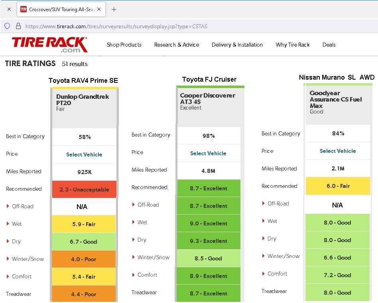Viewport: 378px width, 303px height.
Task: Click the 5.4 - Fair comfort rating
Action: (84, 277)
